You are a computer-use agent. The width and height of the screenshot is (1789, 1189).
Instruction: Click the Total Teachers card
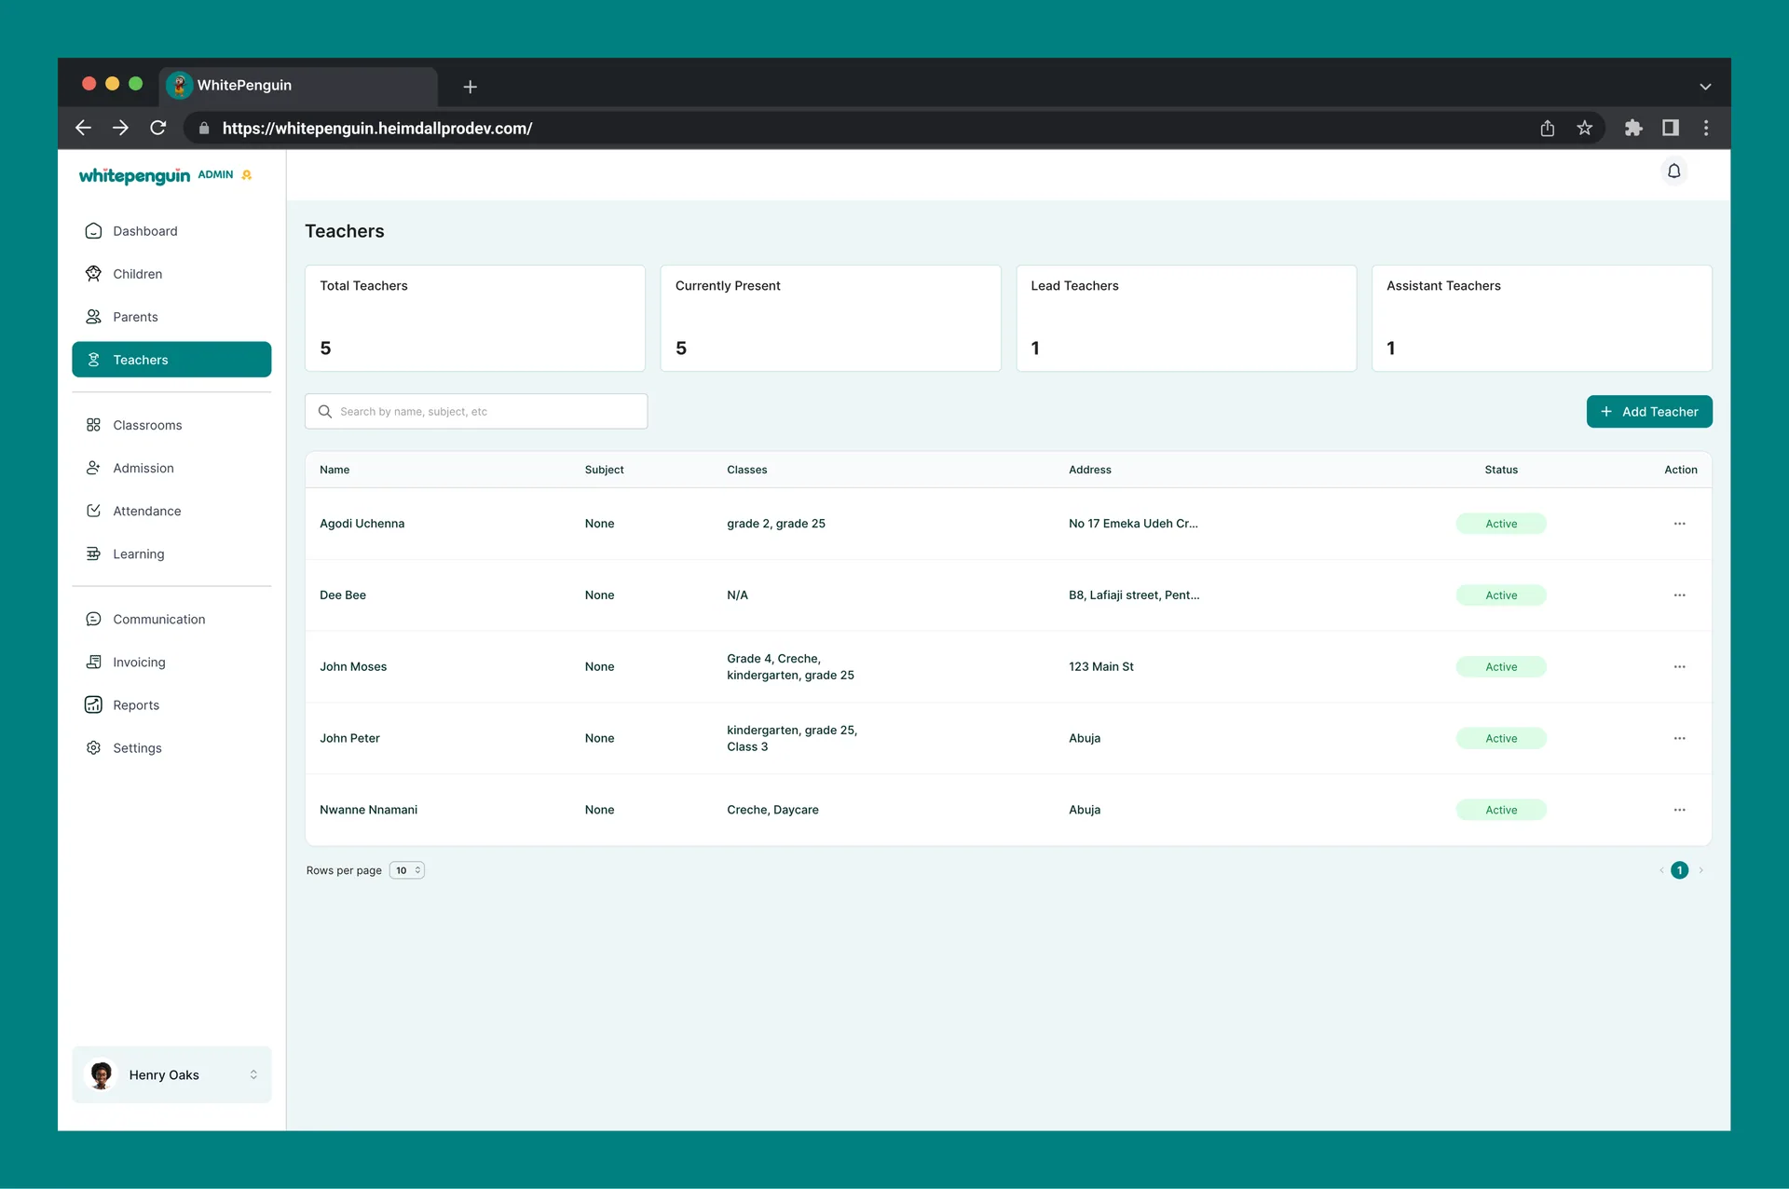pyautogui.click(x=475, y=319)
